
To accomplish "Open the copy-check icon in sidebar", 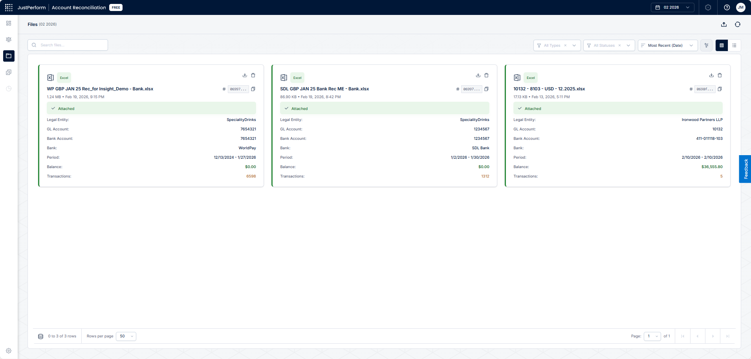I will coord(9,72).
